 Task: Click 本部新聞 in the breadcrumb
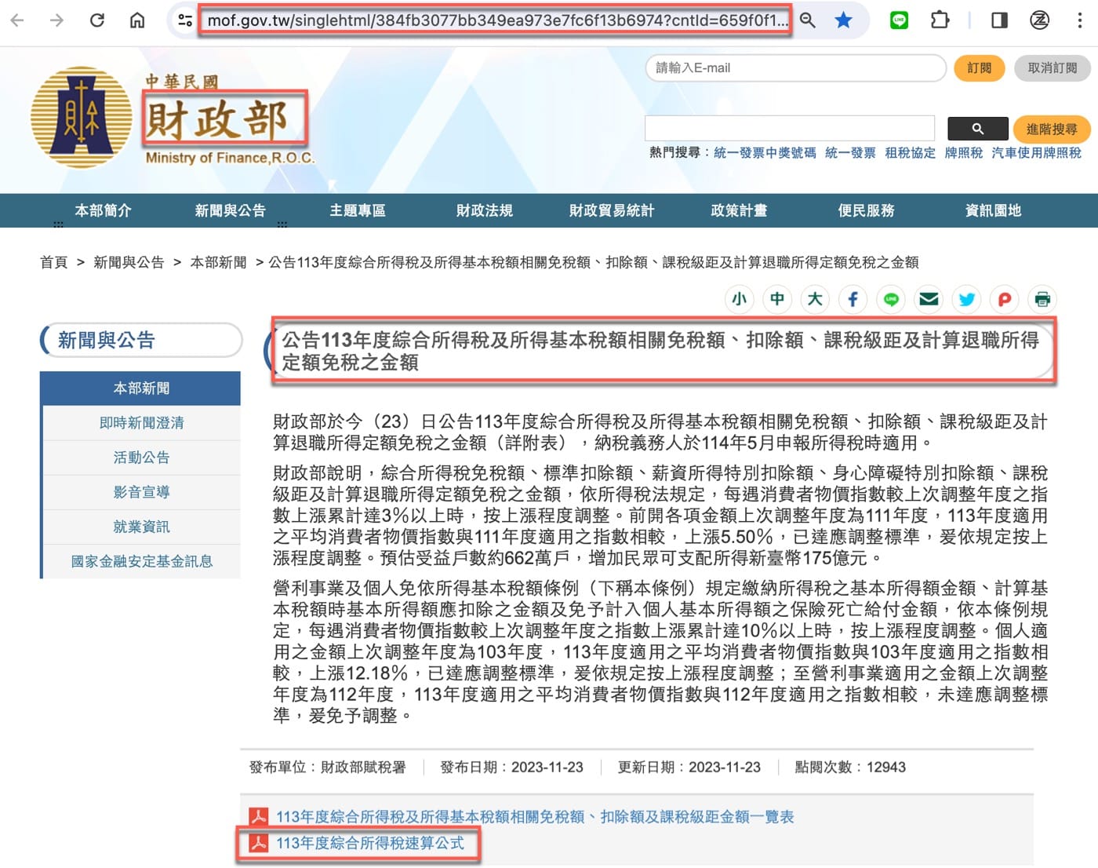pyautogui.click(x=219, y=262)
